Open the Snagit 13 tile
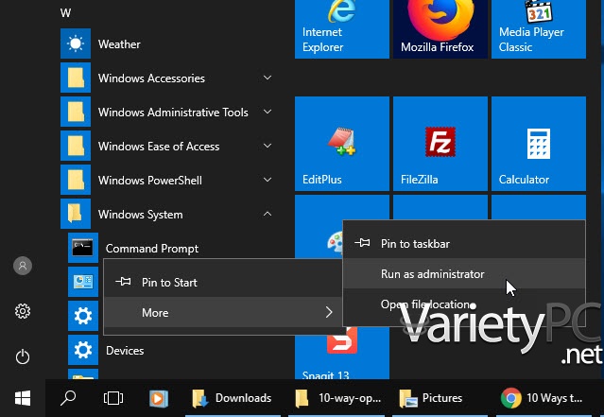Viewport: 604px width, 417px height. (341, 355)
